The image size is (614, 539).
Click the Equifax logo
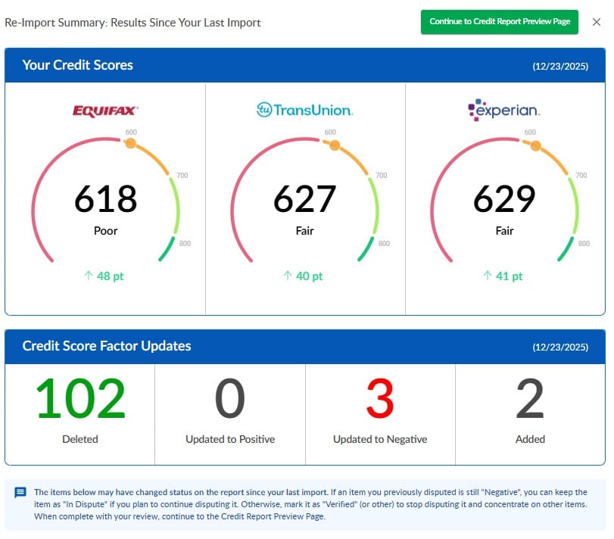(105, 111)
